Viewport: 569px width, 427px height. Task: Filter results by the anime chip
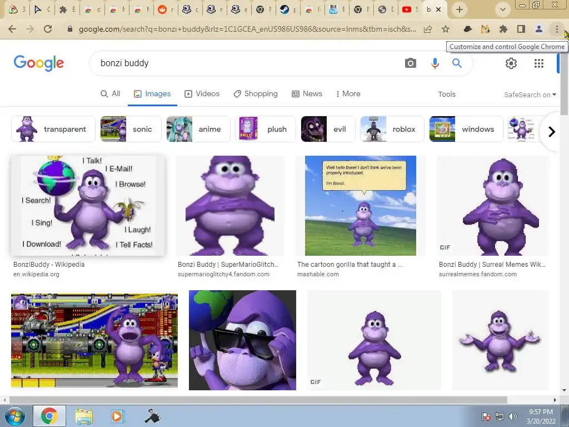(x=198, y=129)
